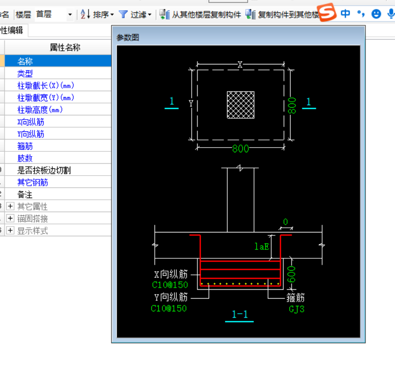This screenshot has height=366, width=395.
Task: Open the 过滤 filter dropdown
Action: [140, 14]
